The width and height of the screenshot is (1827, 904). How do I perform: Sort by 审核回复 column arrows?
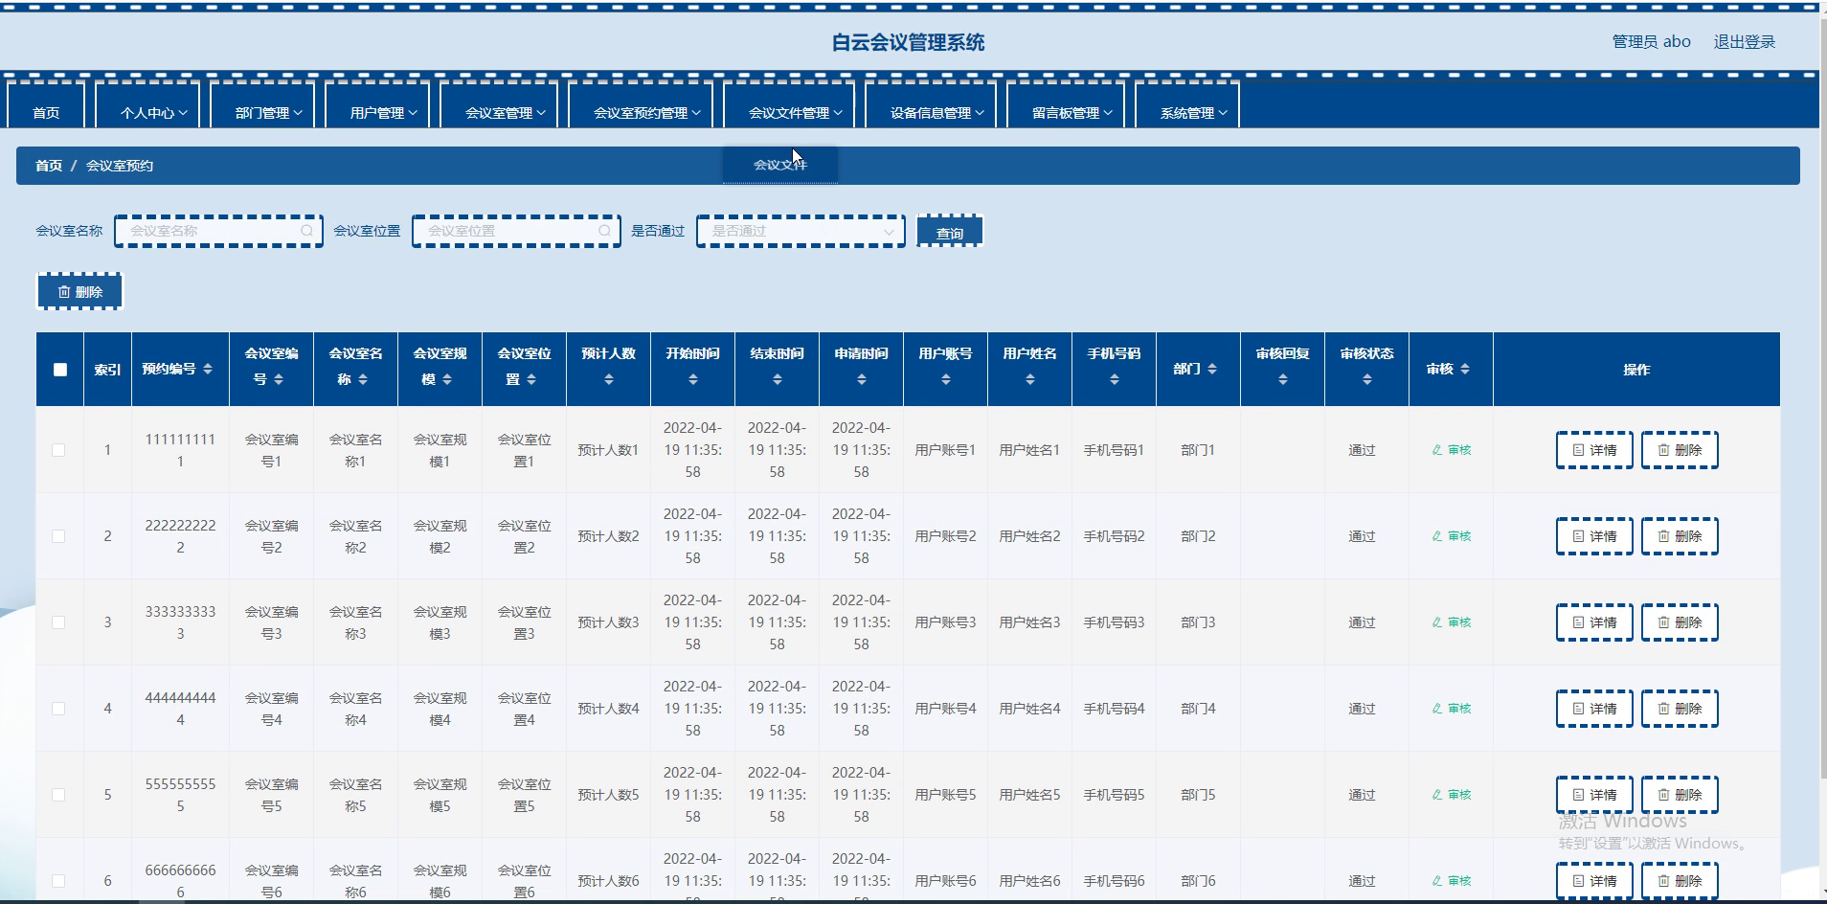coord(1283,380)
